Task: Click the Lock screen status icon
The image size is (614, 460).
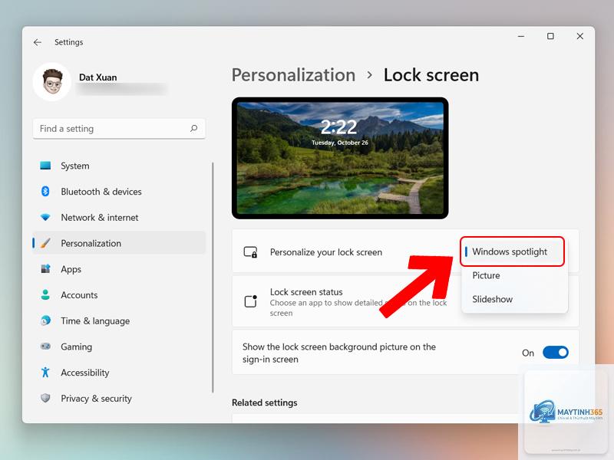Action: pyautogui.click(x=251, y=301)
